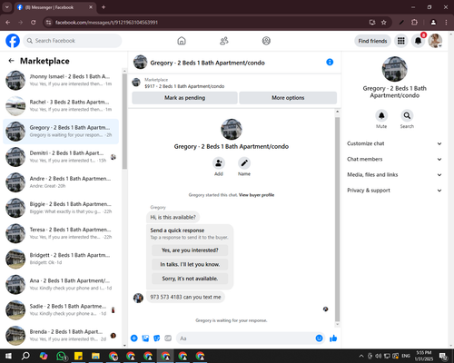The width and height of the screenshot is (454, 363).
Task: Open the account profile picture menu
Action: tap(435, 41)
